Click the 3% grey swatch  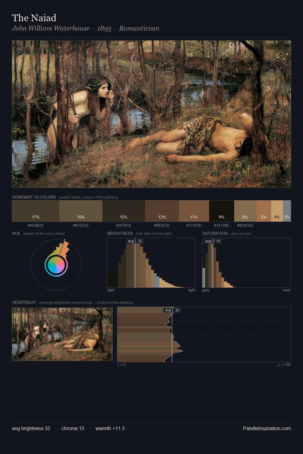[x=287, y=211]
